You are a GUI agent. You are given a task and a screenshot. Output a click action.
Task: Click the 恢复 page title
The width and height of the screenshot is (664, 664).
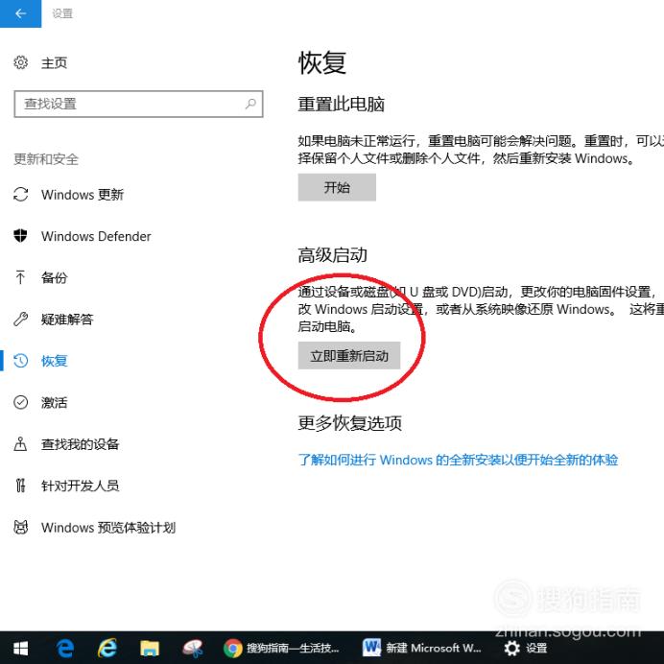tap(322, 62)
